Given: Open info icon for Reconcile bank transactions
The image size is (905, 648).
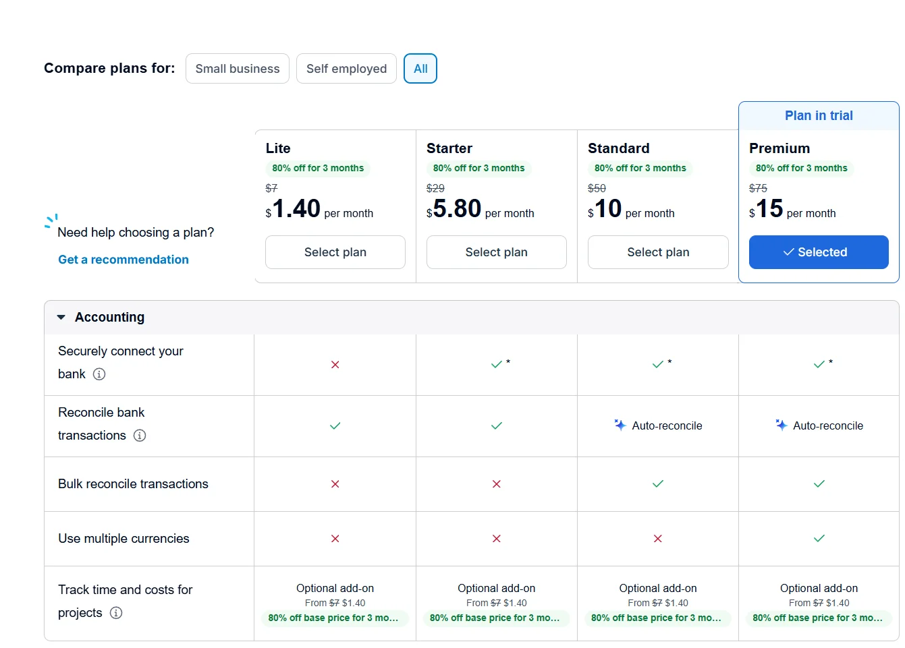Looking at the screenshot, I should coord(140,436).
